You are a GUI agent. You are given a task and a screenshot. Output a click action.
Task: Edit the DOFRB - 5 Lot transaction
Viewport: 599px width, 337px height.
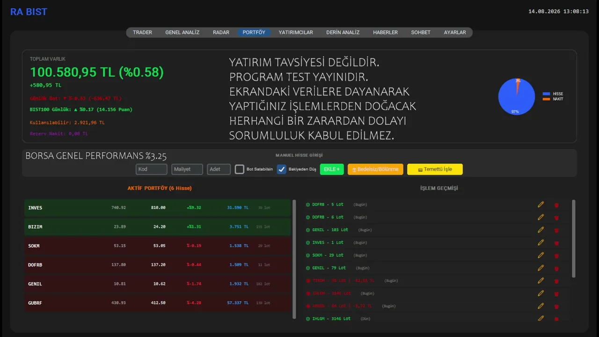[541, 205]
